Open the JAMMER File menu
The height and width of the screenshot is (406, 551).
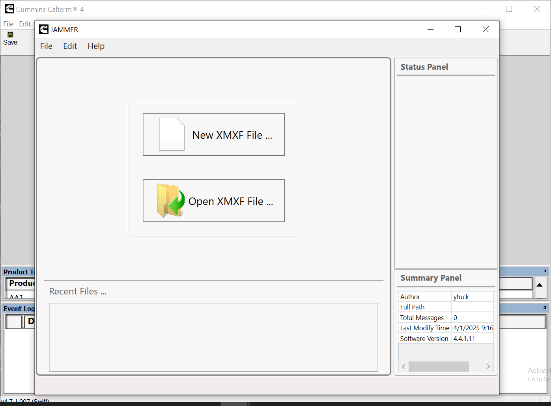pos(46,46)
